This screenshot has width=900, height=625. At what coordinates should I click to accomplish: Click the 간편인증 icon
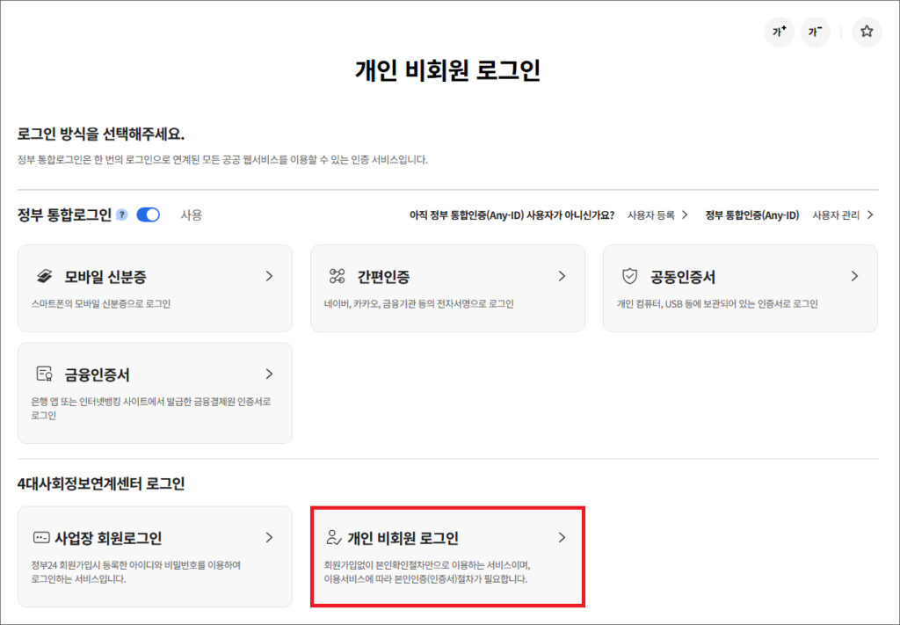tap(337, 277)
